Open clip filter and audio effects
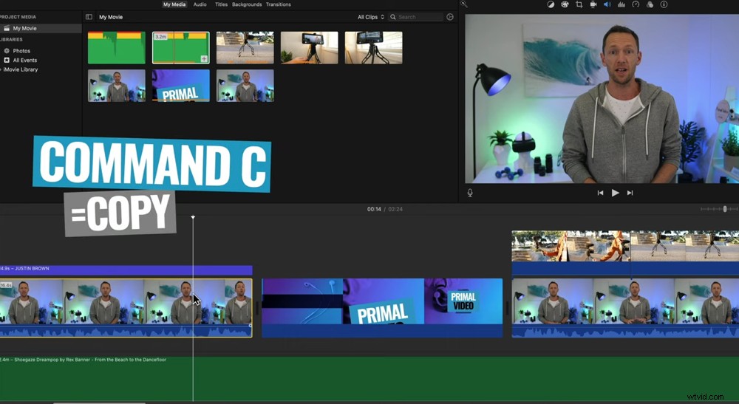Viewport: 739px width, 404px height. pos(650,4)
